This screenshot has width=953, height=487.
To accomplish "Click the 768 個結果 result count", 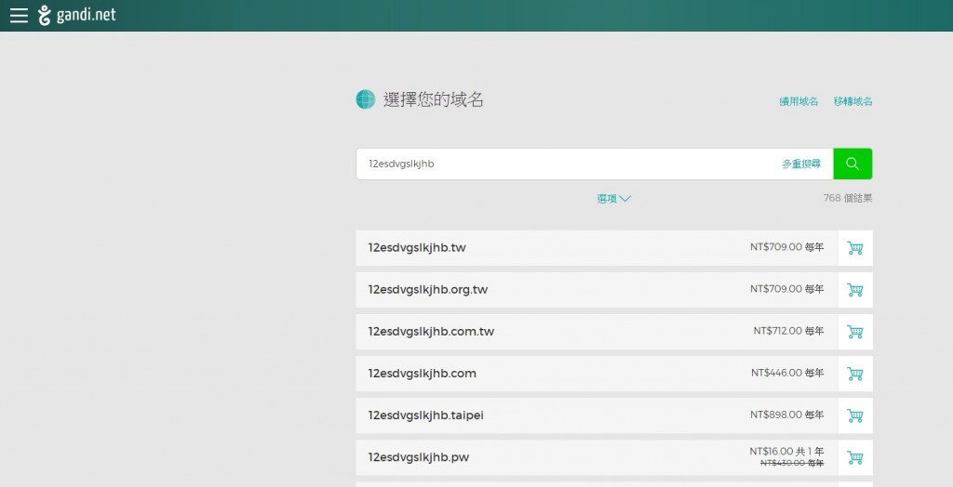I will pyautogui.click(x=848, y=198).
